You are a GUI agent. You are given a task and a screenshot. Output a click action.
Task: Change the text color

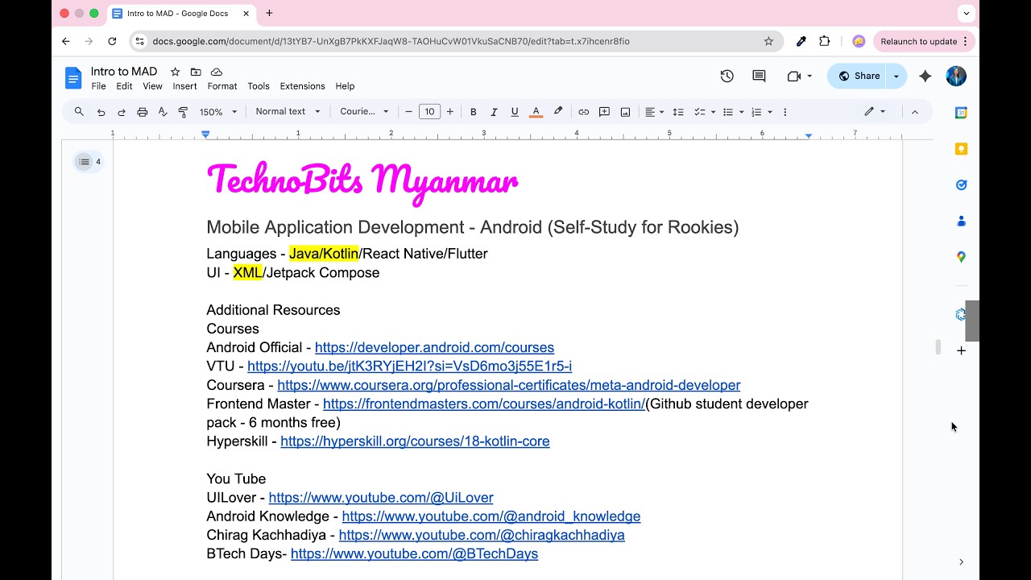pyautogui.click(x=536, y=112)
